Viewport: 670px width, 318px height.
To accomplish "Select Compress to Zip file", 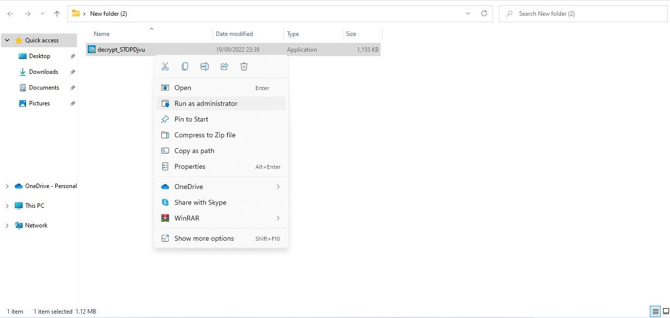I will (x=205, y=135).
